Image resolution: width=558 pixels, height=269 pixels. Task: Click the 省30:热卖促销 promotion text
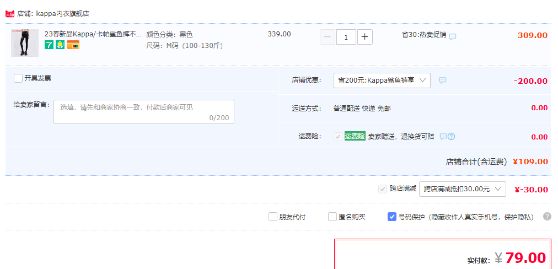coord(424,35)
